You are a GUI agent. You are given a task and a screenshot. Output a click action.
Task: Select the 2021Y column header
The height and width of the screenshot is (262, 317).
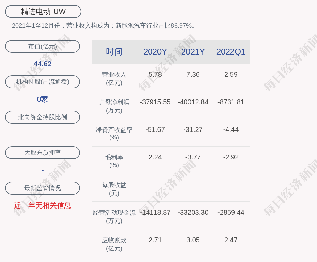pos(193,52)
